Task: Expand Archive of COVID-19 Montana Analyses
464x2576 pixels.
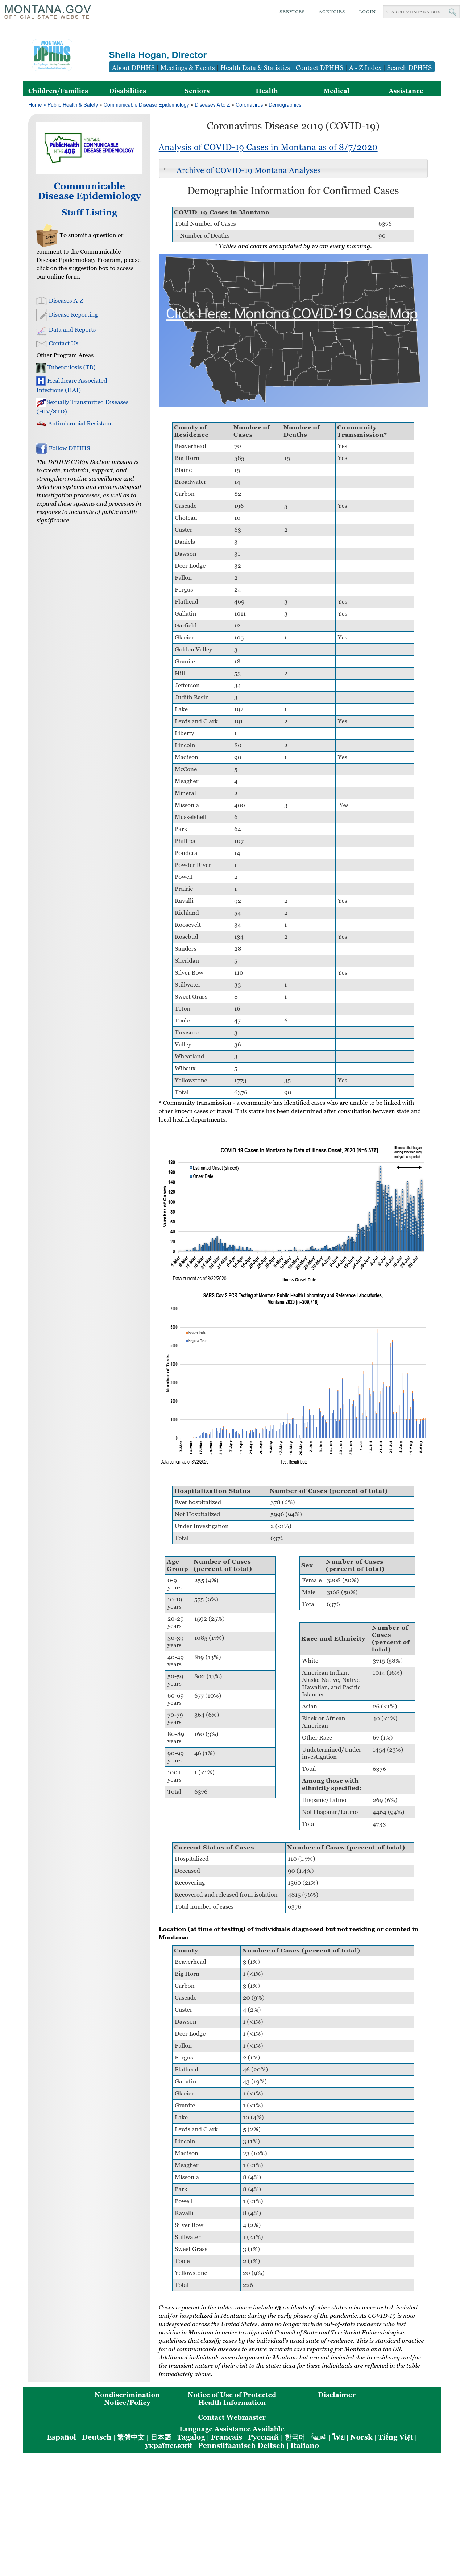Action: (248, 170)
